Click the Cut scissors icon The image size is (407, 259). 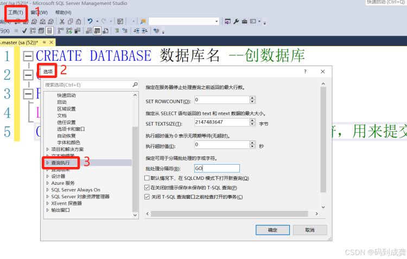tap(62, 22)
